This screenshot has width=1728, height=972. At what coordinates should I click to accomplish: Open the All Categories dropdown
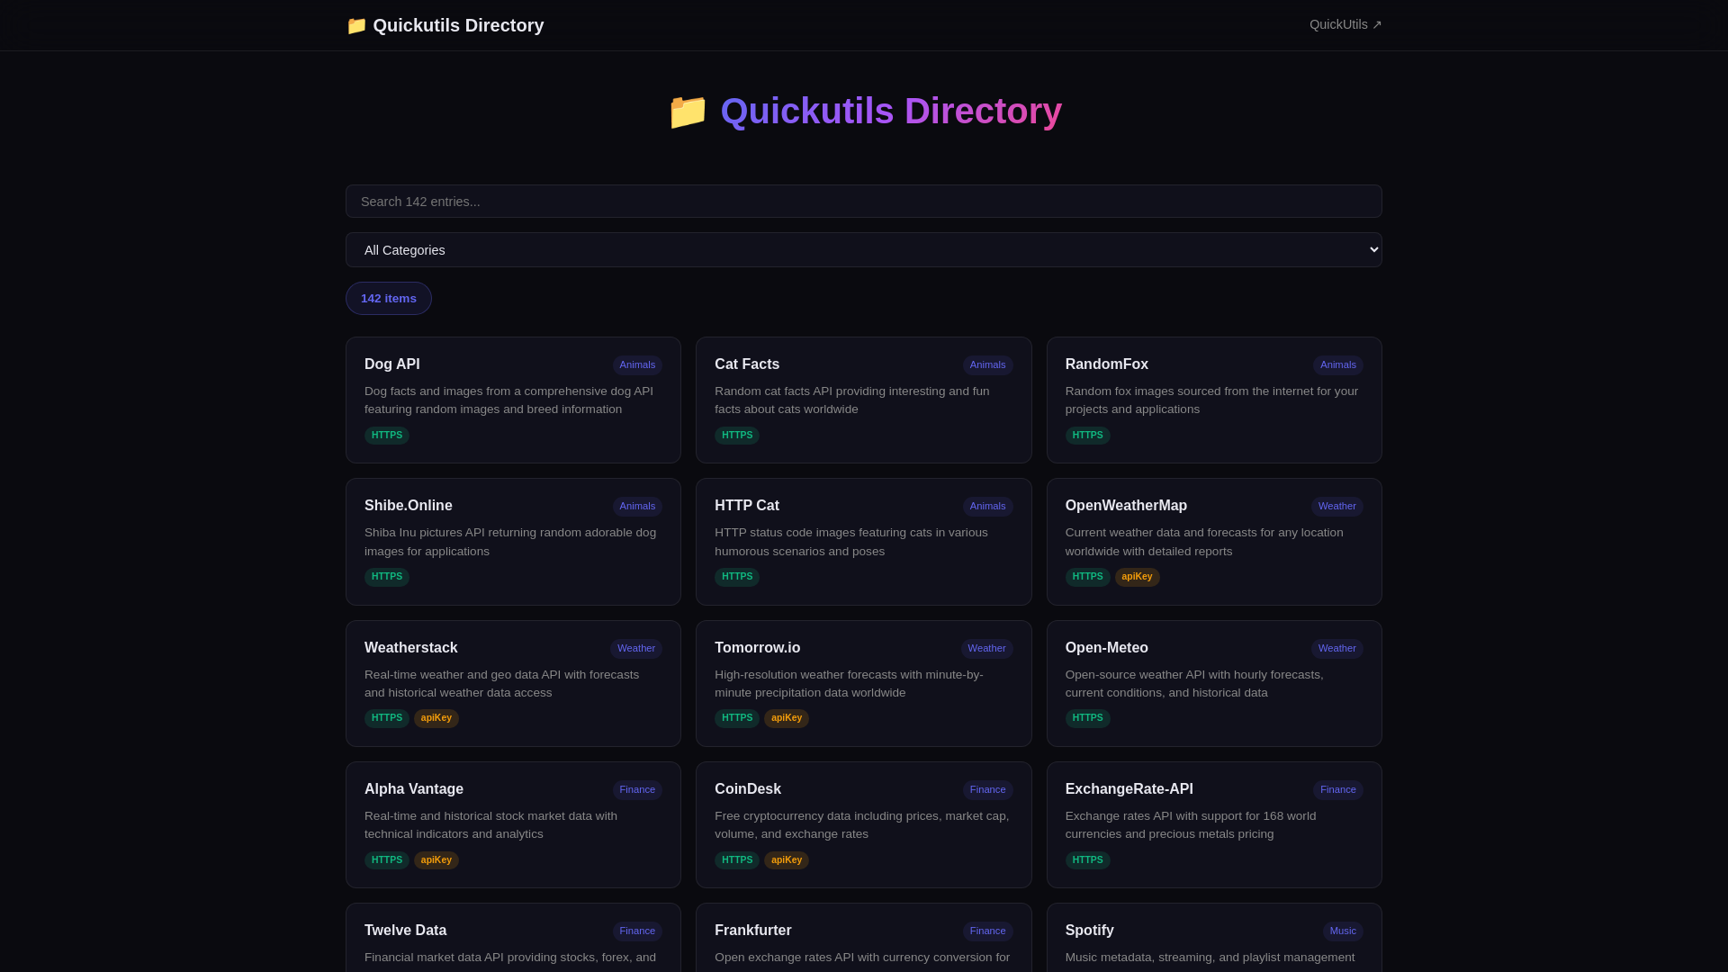864,250
